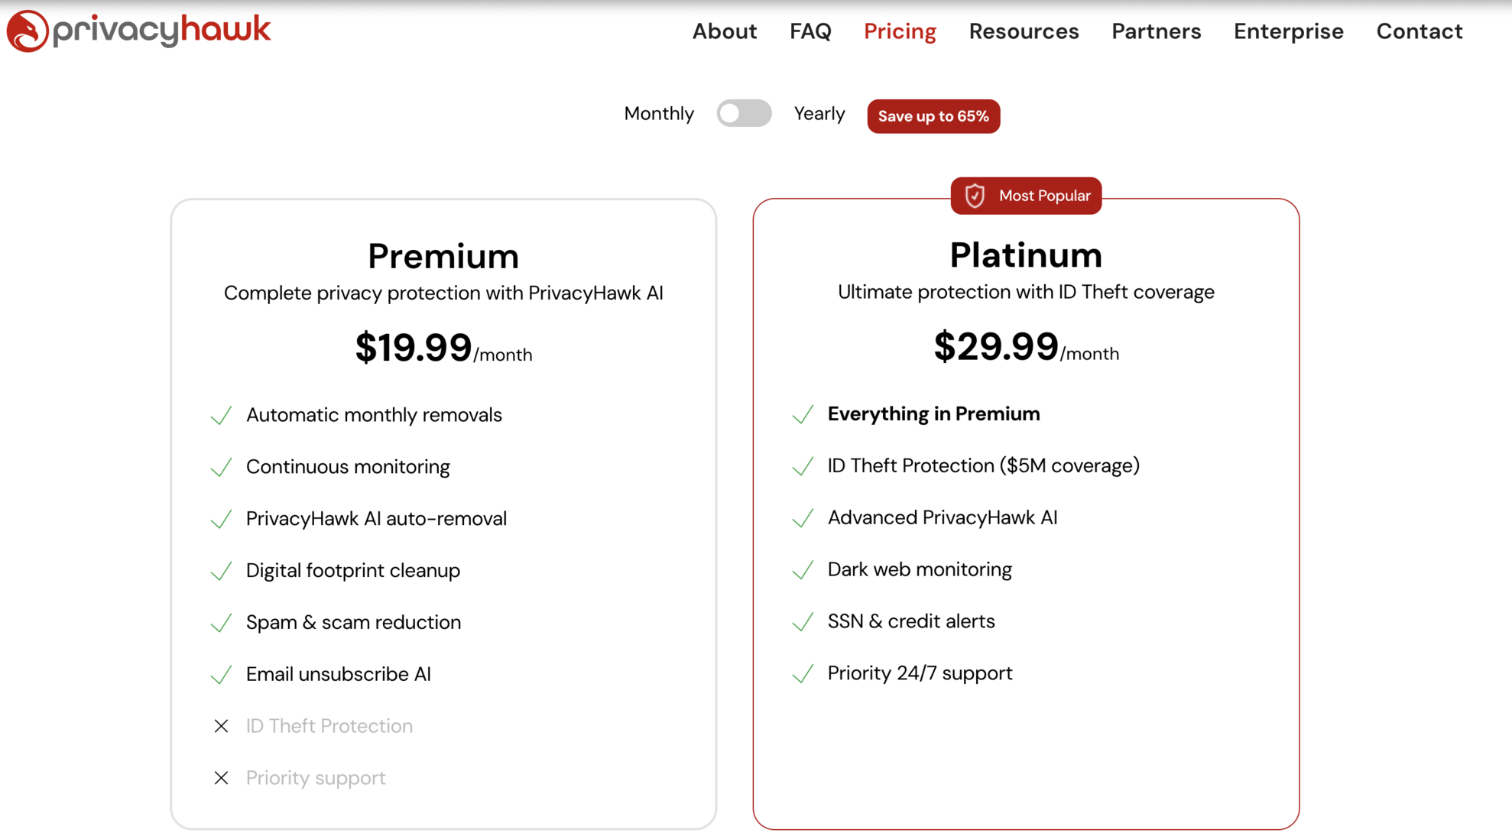Click checkmark beside Spam & scam reduction
This screenshot has width=1512, height=833.
tap(221, 624)
